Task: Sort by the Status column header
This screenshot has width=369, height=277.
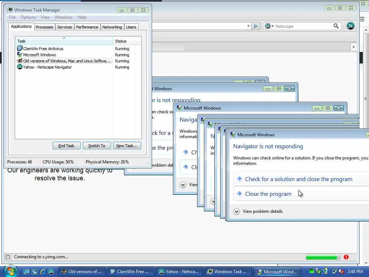Action: (x=124, y=41)
